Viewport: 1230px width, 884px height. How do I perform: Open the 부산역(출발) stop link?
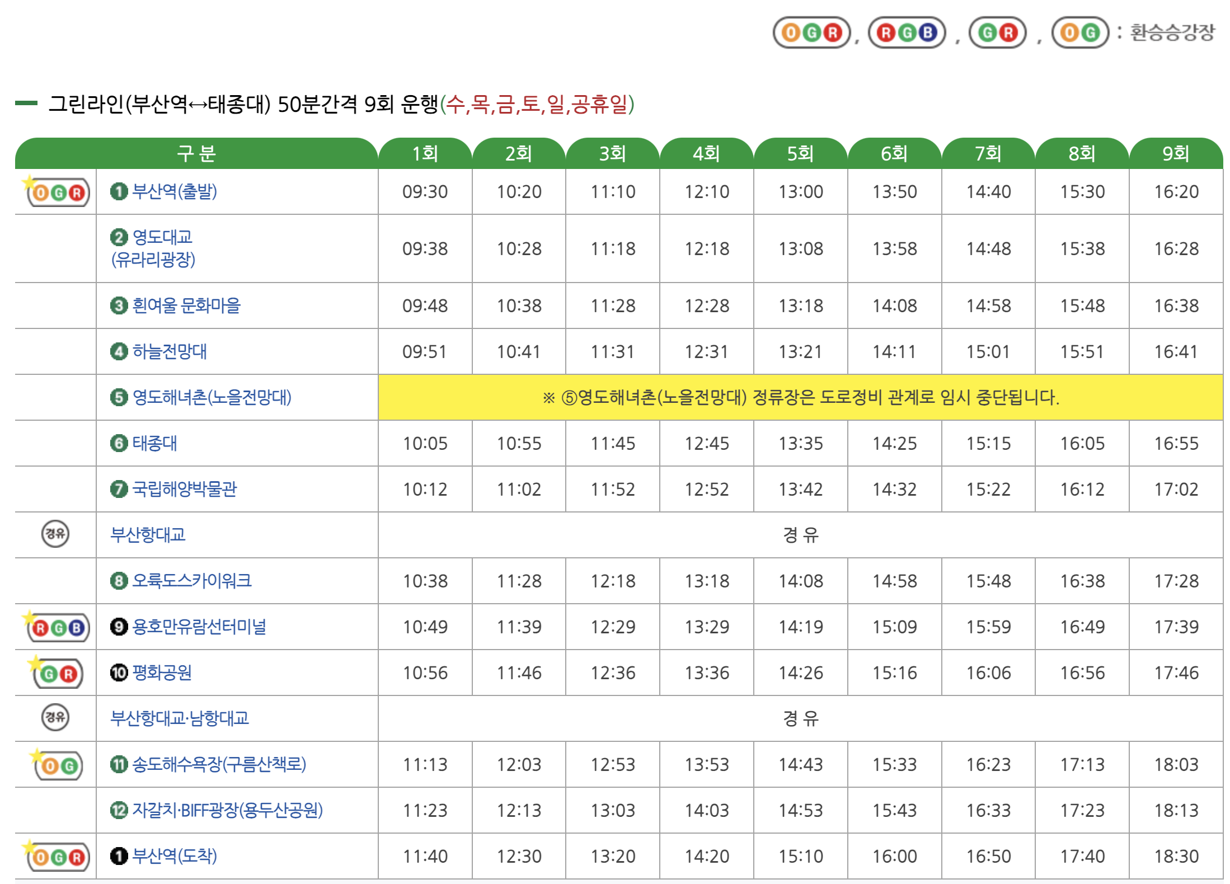tap(174, 191)
